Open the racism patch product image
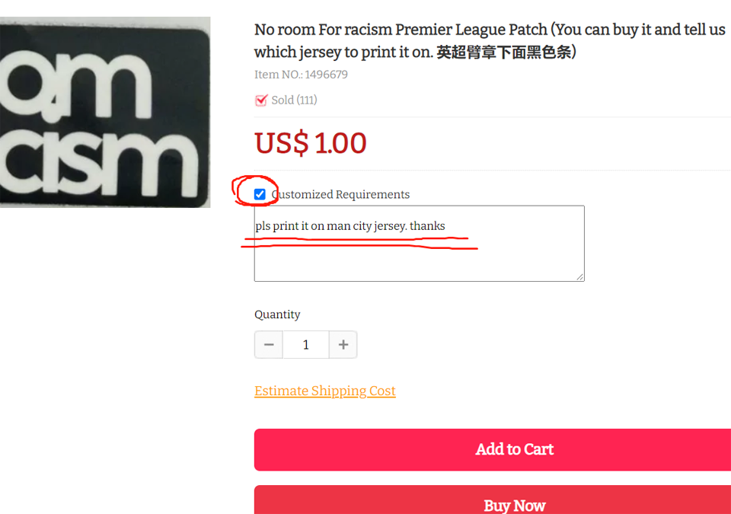The height and width of the screenshot is (514, 731). click(x=105, y=112)
